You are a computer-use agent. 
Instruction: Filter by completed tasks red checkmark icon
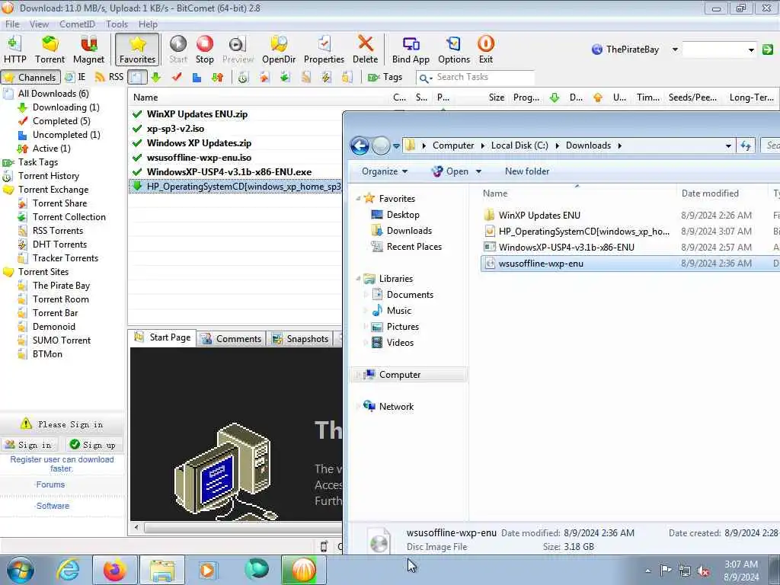pos(177,77)
